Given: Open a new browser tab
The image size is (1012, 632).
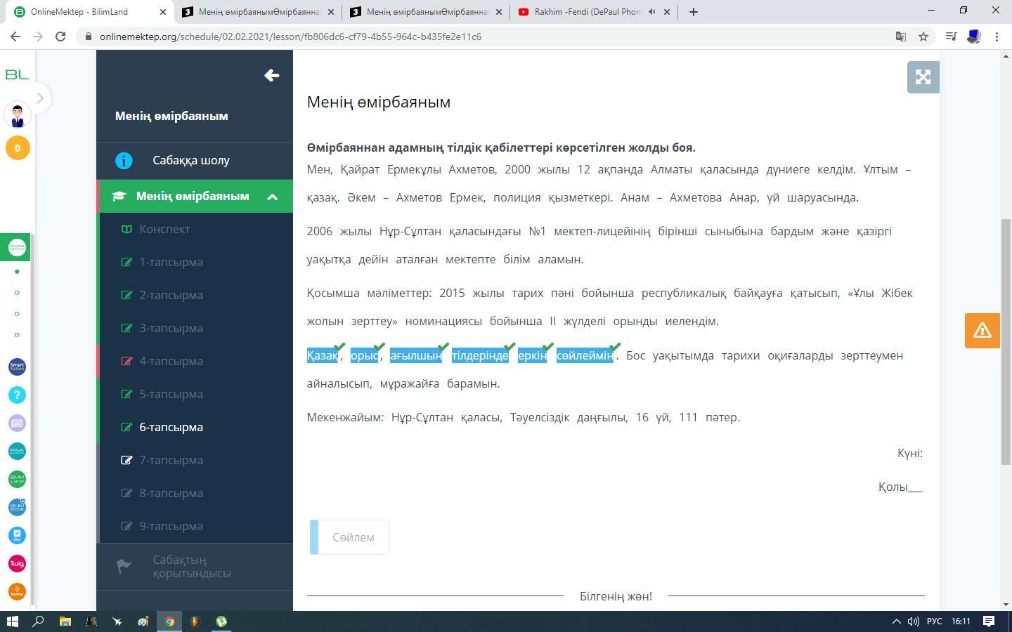Looking at the screenshot, I should (x=694, y=12).
